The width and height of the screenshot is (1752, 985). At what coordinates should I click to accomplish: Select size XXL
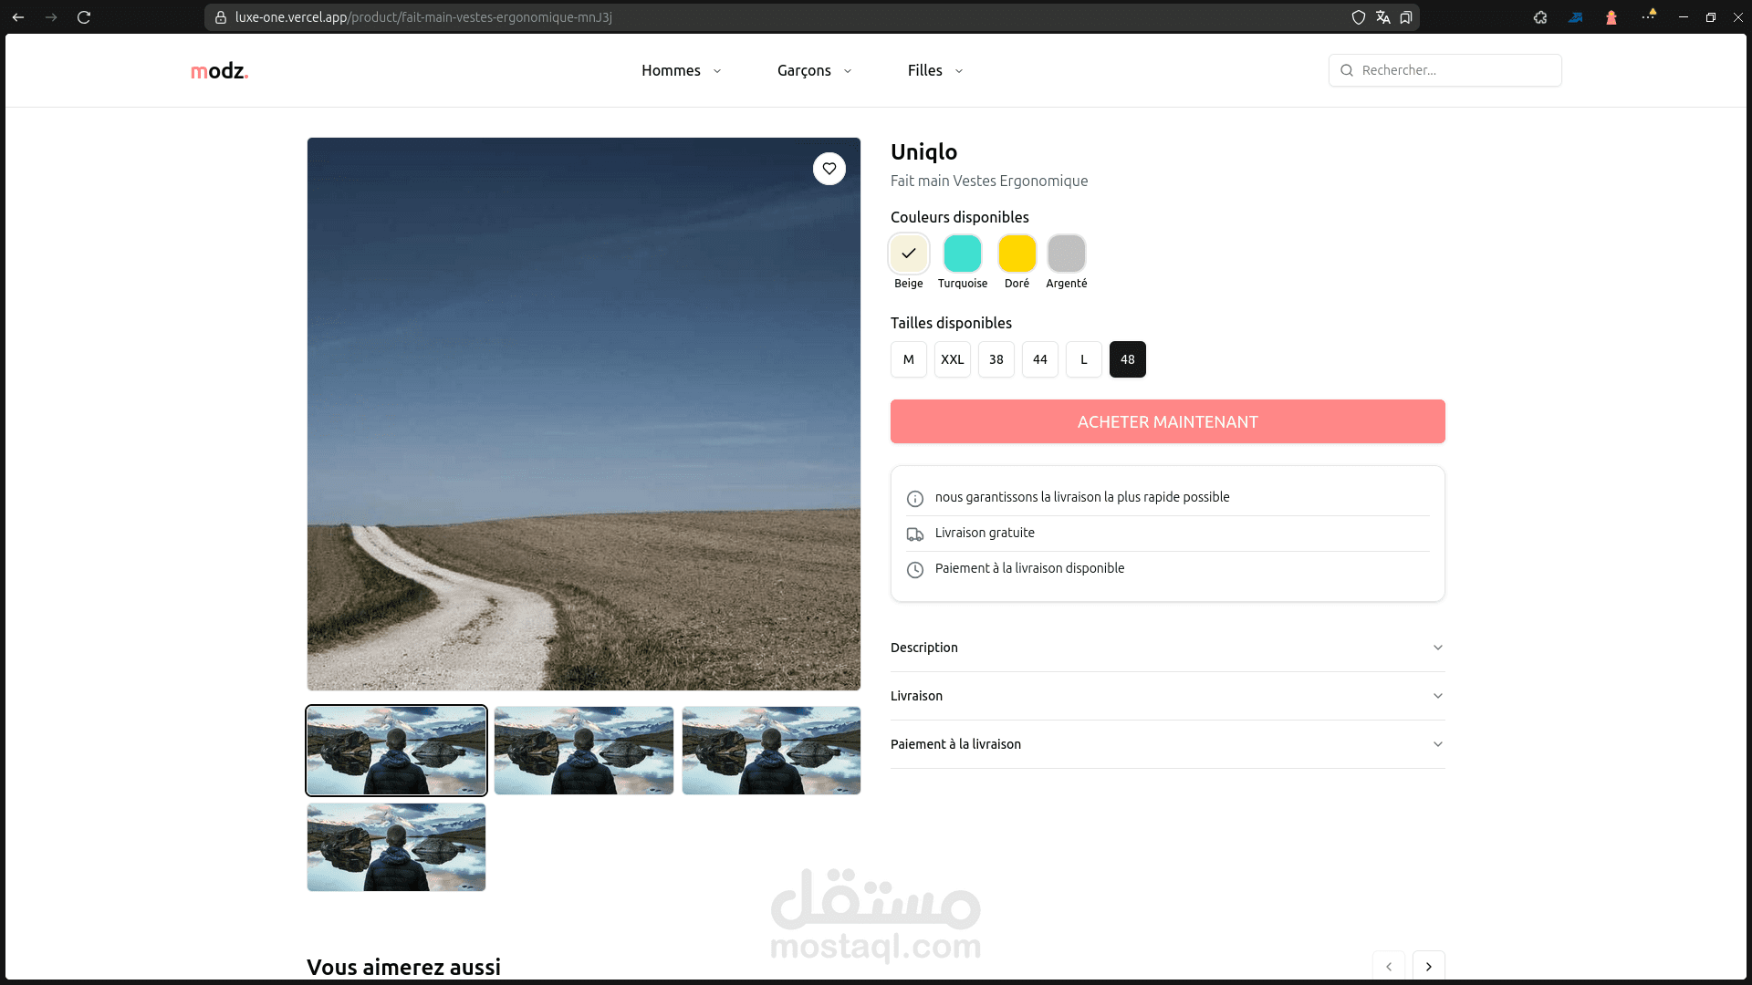point(953,359)
